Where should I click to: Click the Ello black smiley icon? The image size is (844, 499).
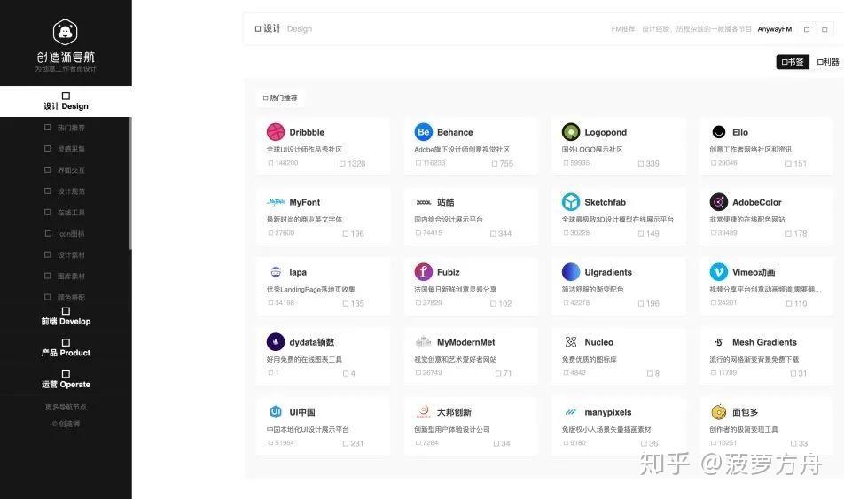coord(719,132)
